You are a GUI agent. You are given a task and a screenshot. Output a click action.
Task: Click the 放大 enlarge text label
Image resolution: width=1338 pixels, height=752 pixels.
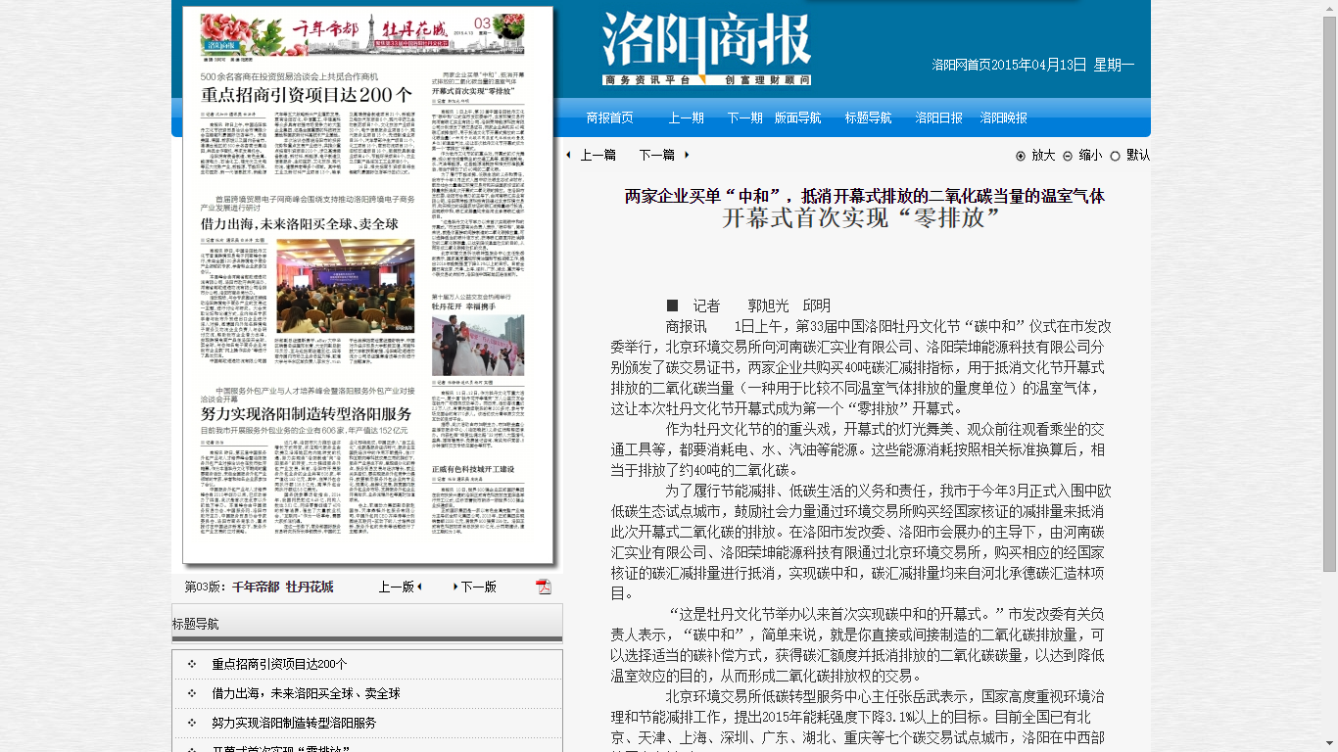pos(1043,156)
